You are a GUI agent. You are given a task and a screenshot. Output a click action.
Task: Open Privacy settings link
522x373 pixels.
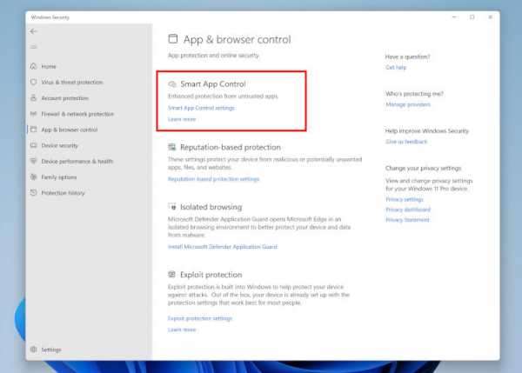pyautogui.click(x=405, y=200)
